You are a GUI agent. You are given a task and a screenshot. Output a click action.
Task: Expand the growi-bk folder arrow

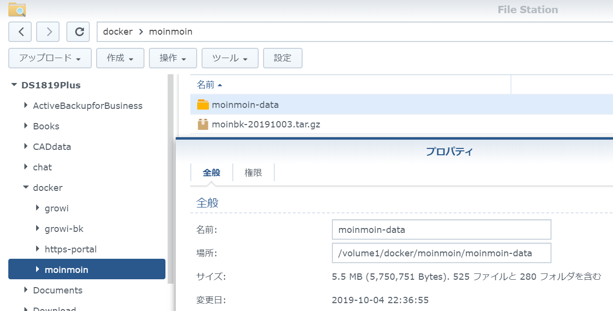coord(38,228)
